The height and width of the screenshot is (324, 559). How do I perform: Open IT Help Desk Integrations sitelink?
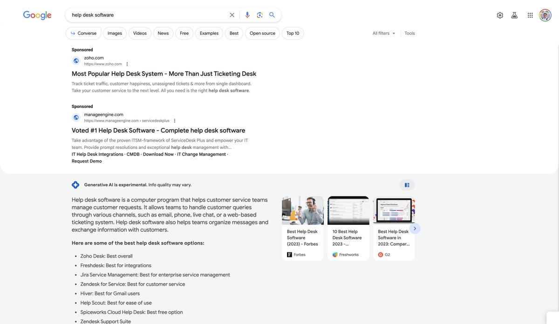(x=97, y=155)
